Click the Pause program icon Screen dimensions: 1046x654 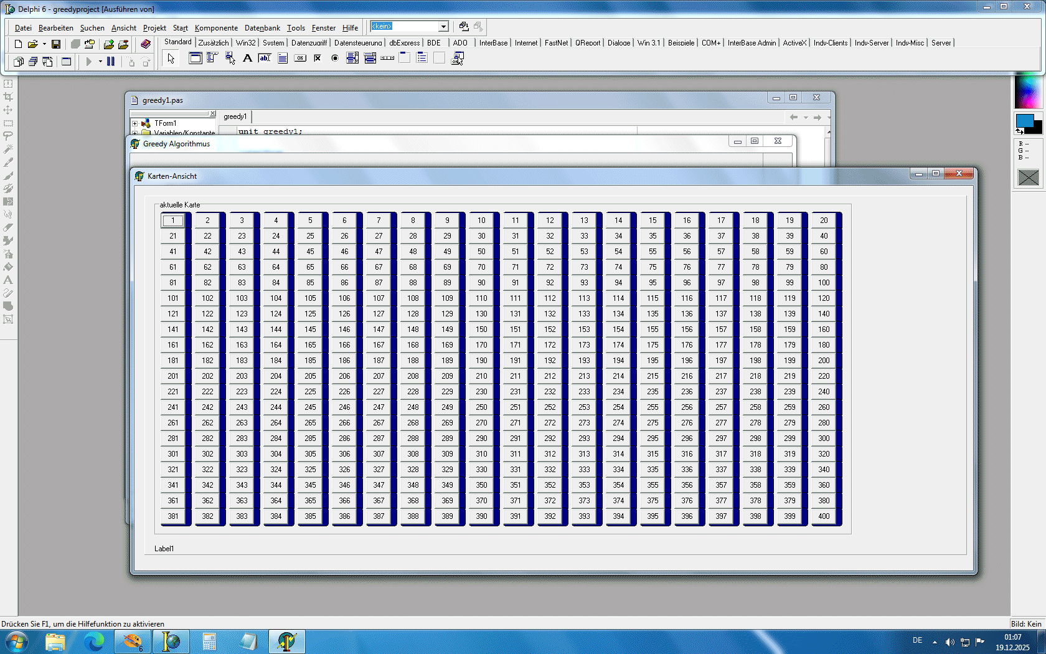(x=111, y=62)
